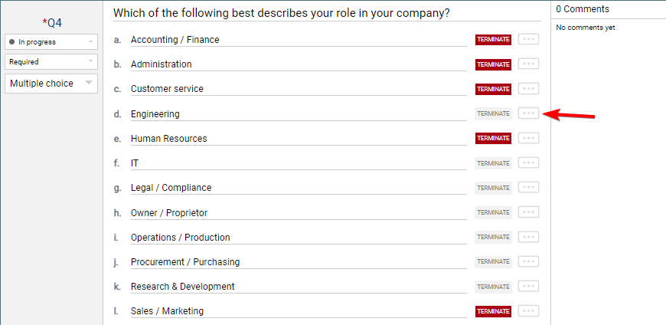The width and height of the screenshot is (666, 325).
Task: Open the Multiple choice question type dropdown
Action: click(x=51, y=84)
